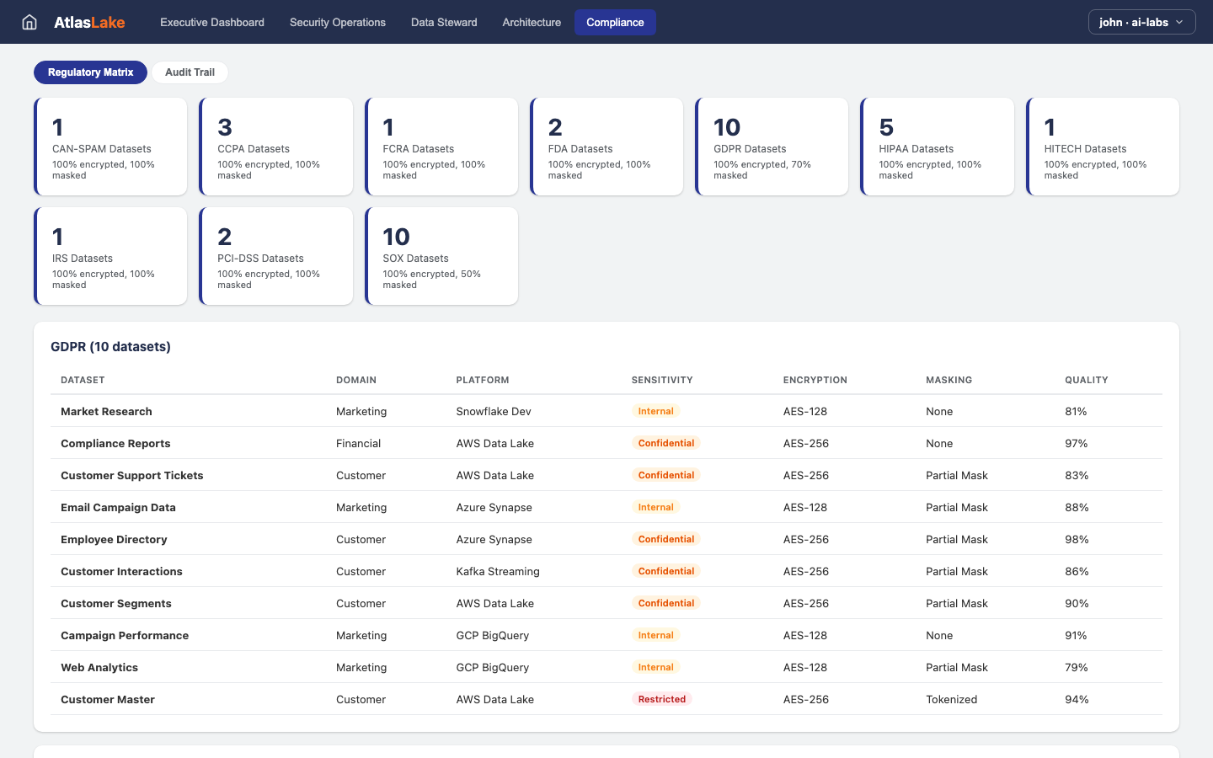Open the Market Research dataset

[x=106, y=411]
